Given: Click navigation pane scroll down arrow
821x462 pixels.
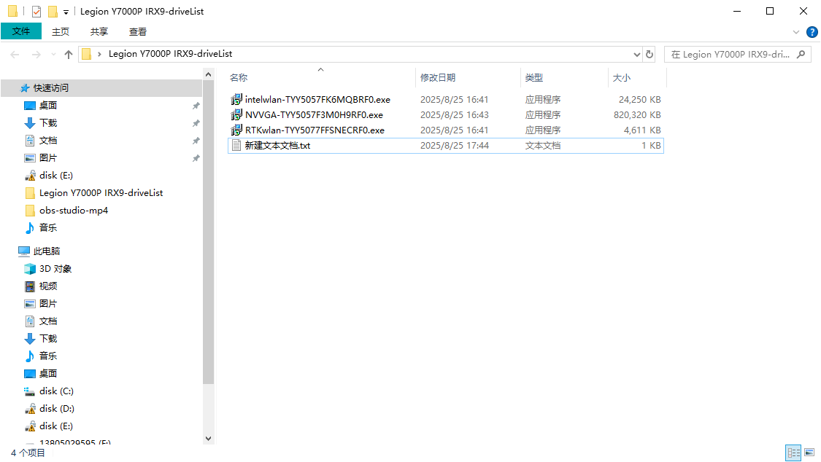Looking at the screenshot, I should [x=209, y=439].
